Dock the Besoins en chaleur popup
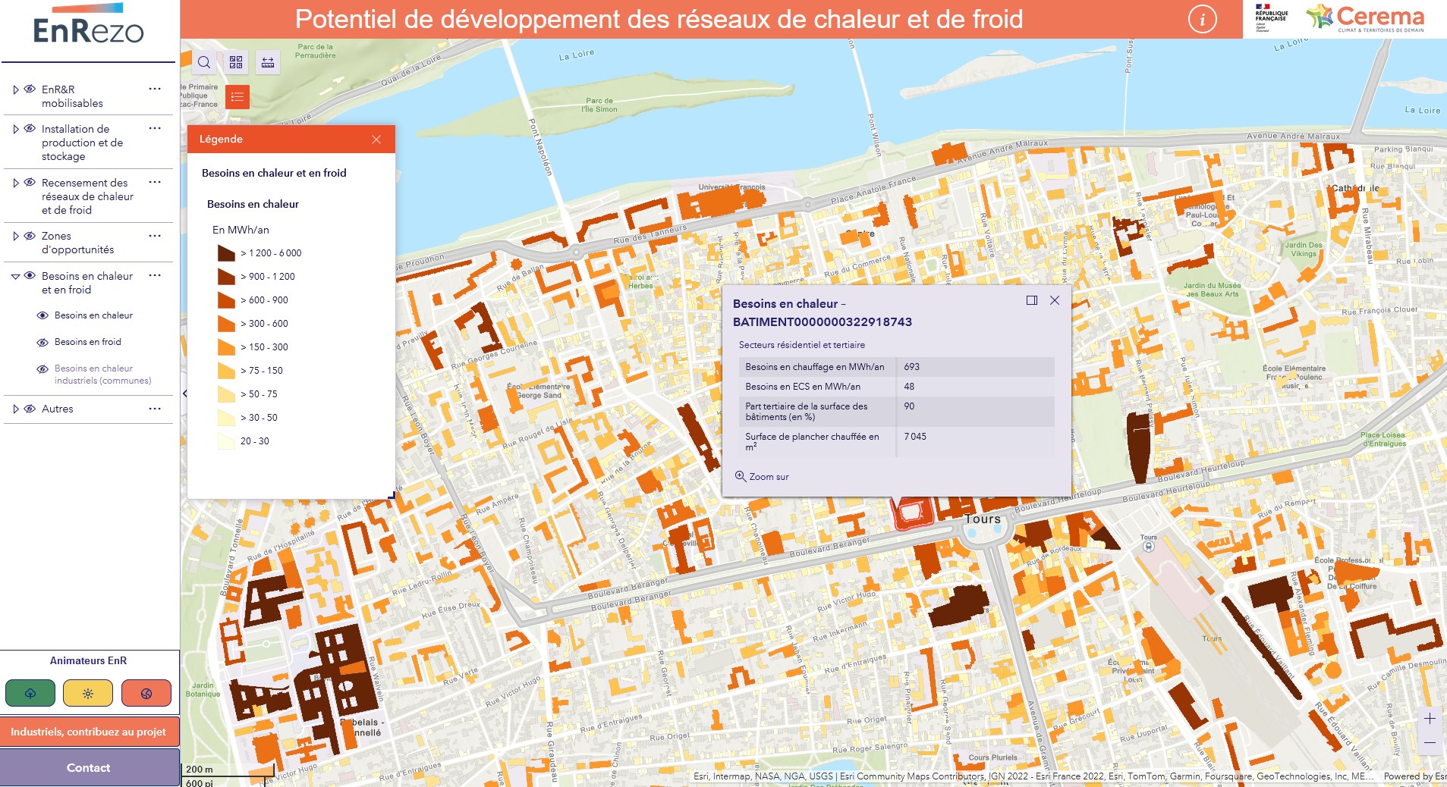 pos(1032,300)
